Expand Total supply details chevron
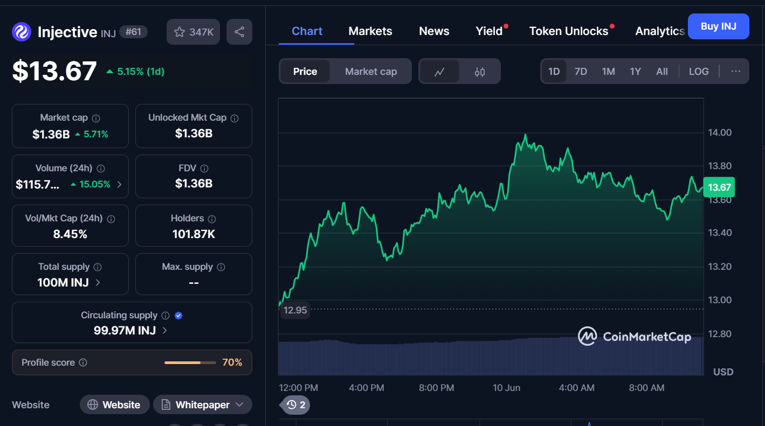 pos(98,282)
